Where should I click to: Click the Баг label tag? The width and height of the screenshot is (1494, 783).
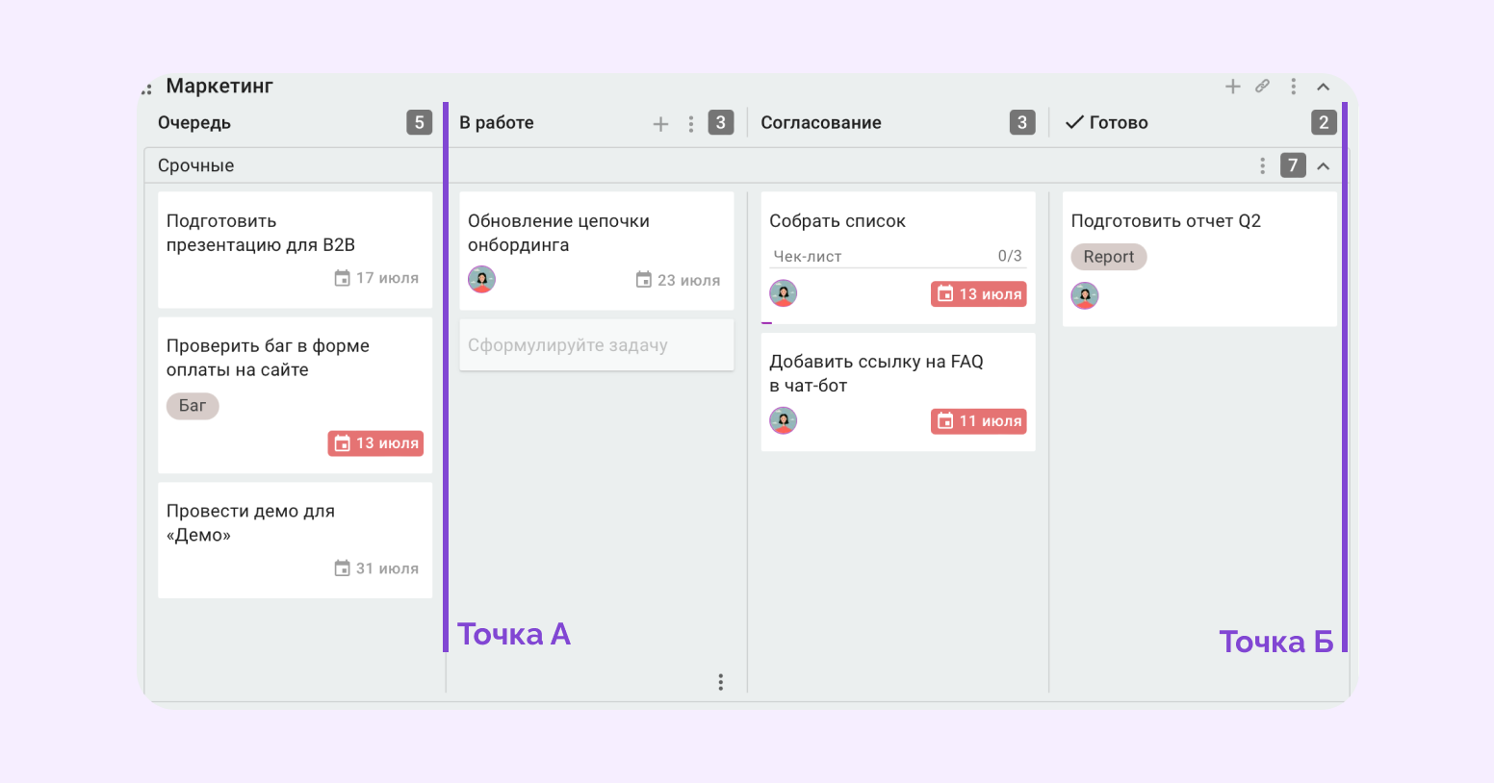pyautogui.click(x=193, y=406)
